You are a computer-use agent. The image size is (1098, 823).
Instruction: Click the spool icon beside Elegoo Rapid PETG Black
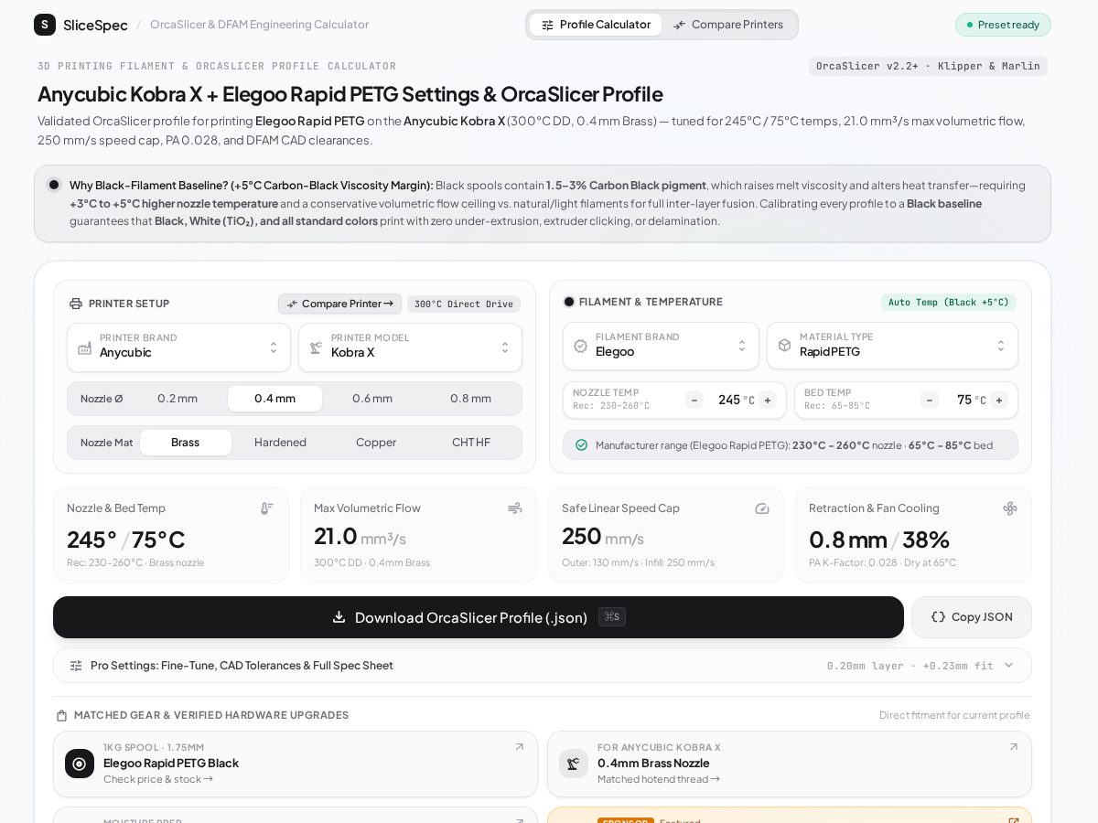pyautogui.click(x=80, y=764)
